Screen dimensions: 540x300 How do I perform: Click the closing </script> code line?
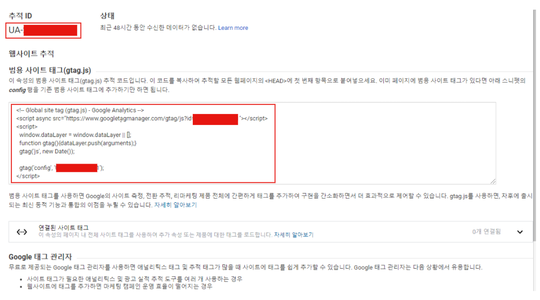coord(28,176)
